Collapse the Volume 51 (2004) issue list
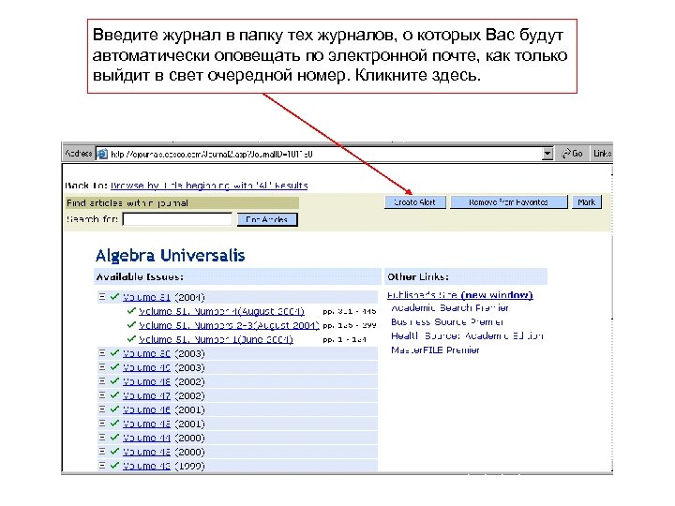This screenshot has width=675, height=506. [x=102, y=296]
